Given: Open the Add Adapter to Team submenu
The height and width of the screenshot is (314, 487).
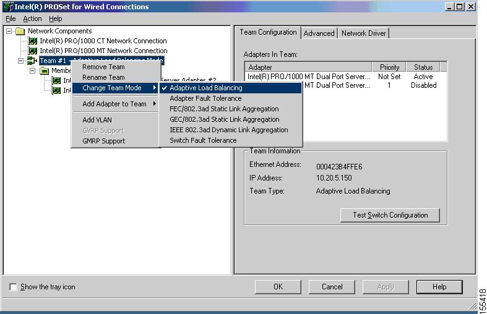Looking at the screenshot, I should click(x=116, y=104).
